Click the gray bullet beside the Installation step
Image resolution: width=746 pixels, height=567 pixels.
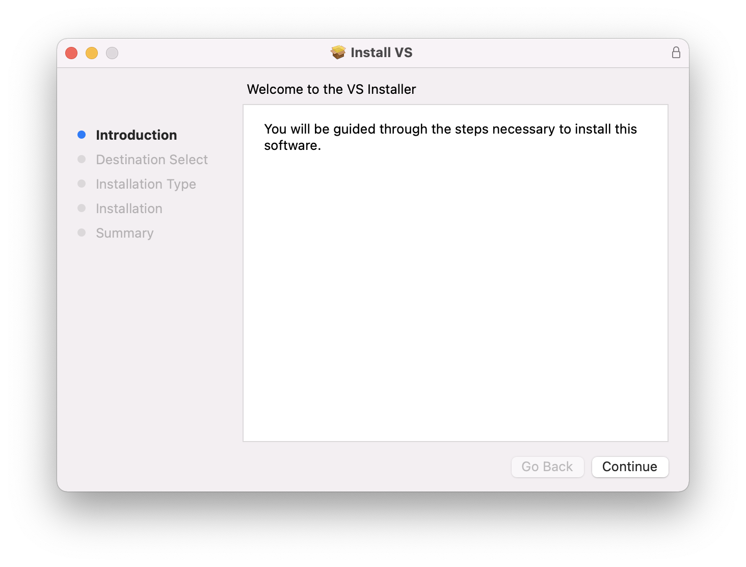[82, 208]
